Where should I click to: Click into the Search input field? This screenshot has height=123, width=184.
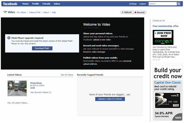[x=163, y=4]
